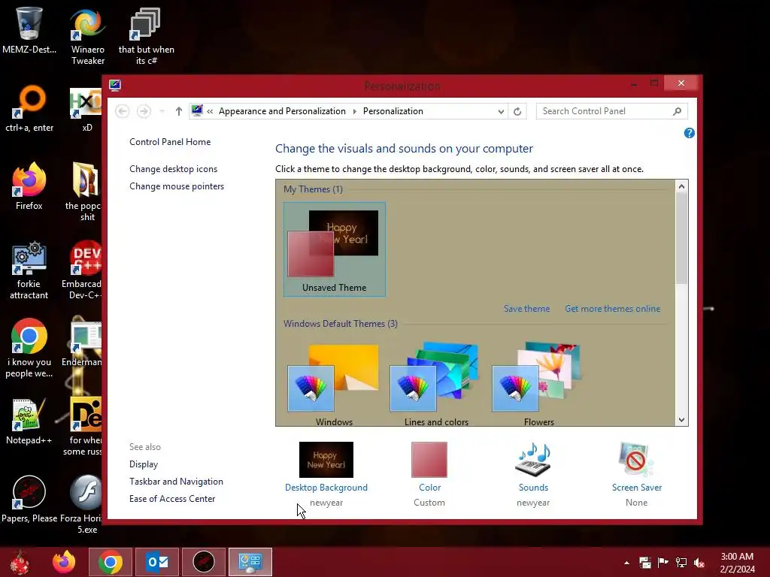Click the help question mark icon
Image resolution: width=770 pixels, height=577 pixels.
coord(689,133)
